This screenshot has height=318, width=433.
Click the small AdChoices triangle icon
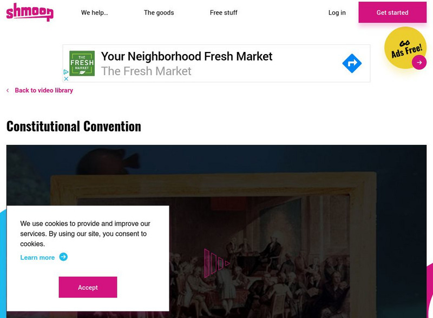(x=66, y=72)
